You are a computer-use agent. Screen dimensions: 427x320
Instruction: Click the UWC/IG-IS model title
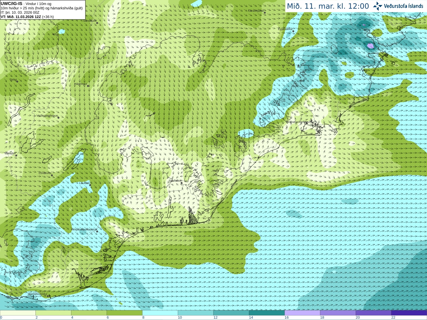pos(11,3)
